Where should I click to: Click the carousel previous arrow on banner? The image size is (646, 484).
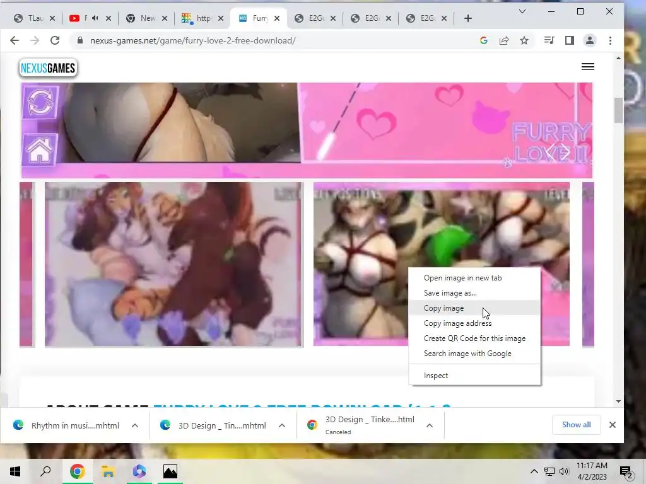click(550, 153)
